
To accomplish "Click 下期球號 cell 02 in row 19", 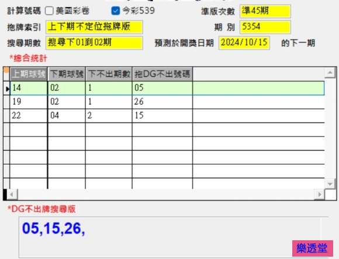I will coord(67,101).
